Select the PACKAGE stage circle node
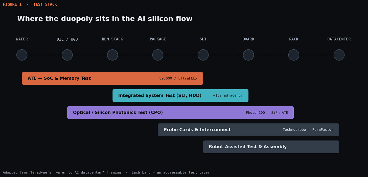Image resolution: width=368 pixels, height=177 pixels. [x=158, y=55]
